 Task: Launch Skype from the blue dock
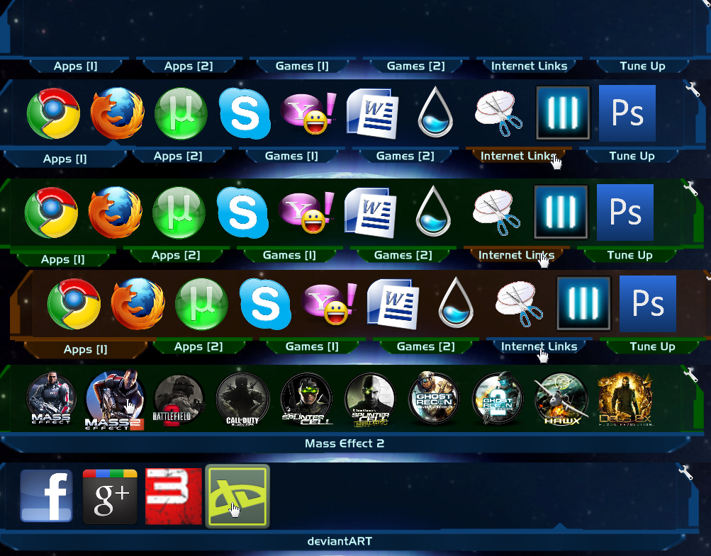(245, 114)
